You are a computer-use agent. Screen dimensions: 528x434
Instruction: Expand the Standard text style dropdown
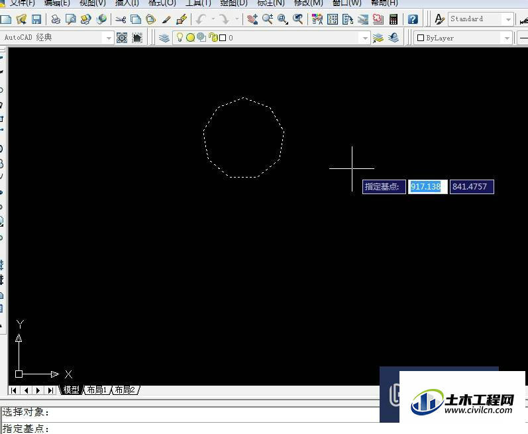pyautogui.click(x=508, y=19)
